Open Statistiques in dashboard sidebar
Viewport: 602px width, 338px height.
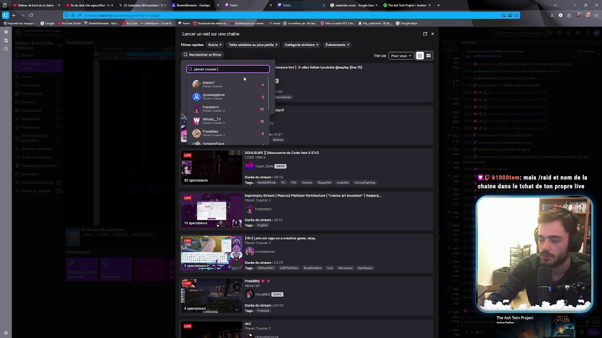click(31, 85)
